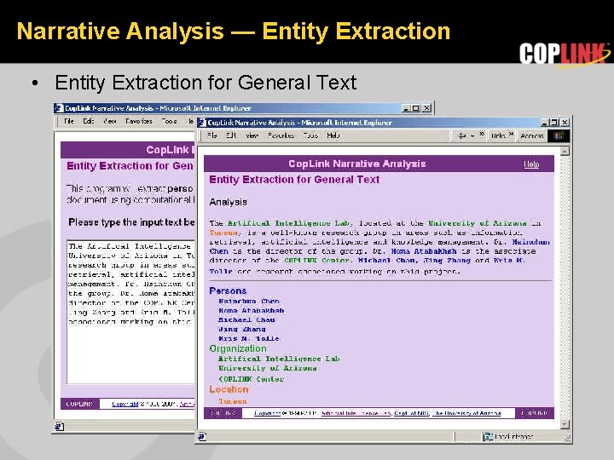Select person entry Homa Atabakhsh
Image resolution: width=614 pixels, height=460 pixels.
(x=251, y=311)
